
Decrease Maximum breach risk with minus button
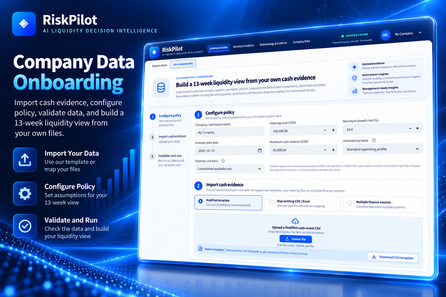410,128
